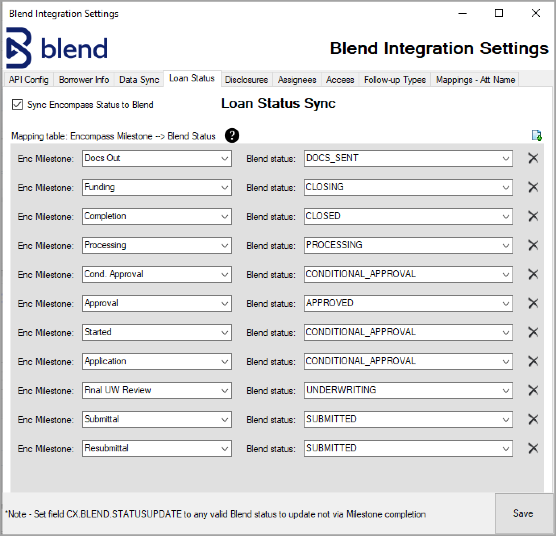Open the Started milestone dropdown

pos(157,332)
